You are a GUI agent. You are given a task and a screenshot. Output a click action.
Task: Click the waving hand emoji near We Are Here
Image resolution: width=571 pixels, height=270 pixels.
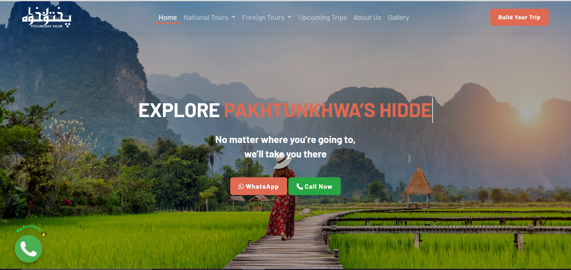pos(44,234)
